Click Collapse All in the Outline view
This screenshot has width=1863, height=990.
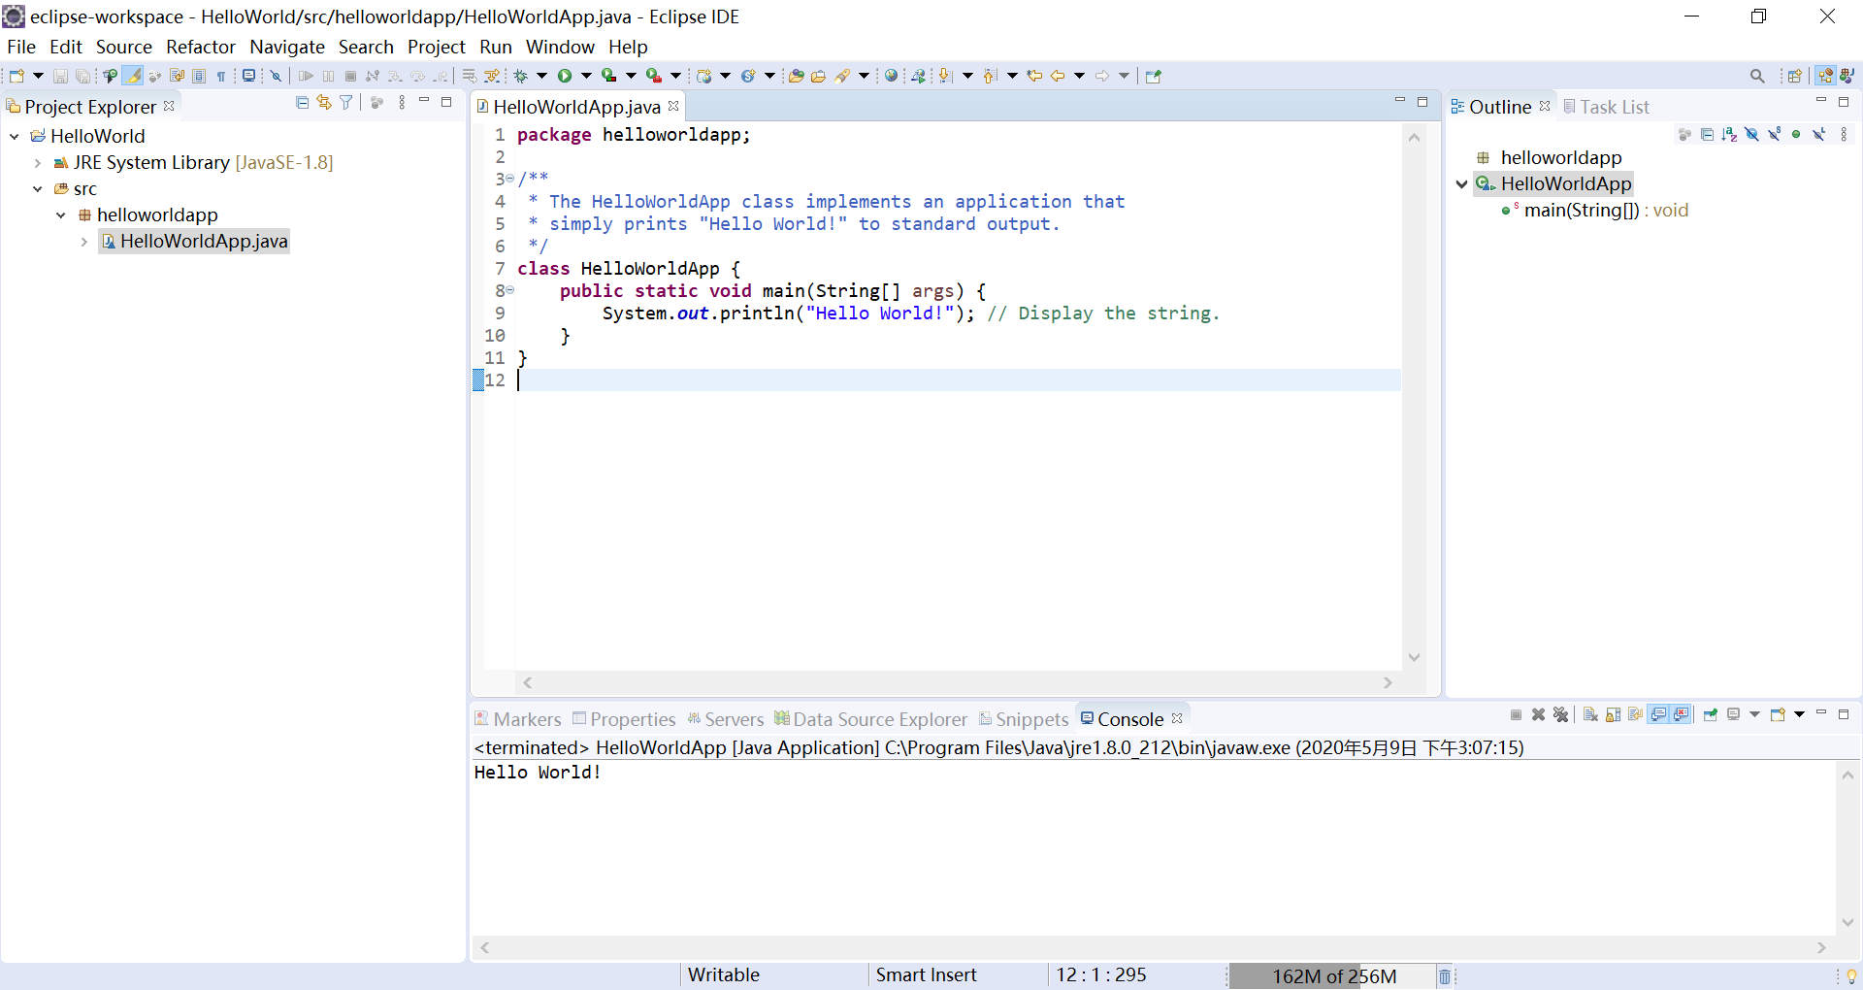[1707, 135]
